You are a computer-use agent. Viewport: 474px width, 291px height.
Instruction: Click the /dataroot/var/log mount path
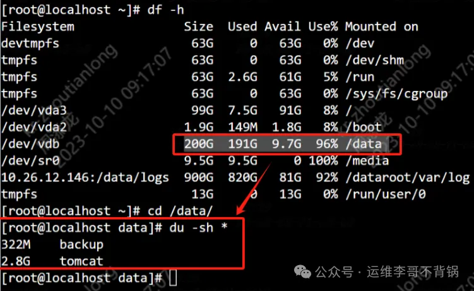point(408,178)
